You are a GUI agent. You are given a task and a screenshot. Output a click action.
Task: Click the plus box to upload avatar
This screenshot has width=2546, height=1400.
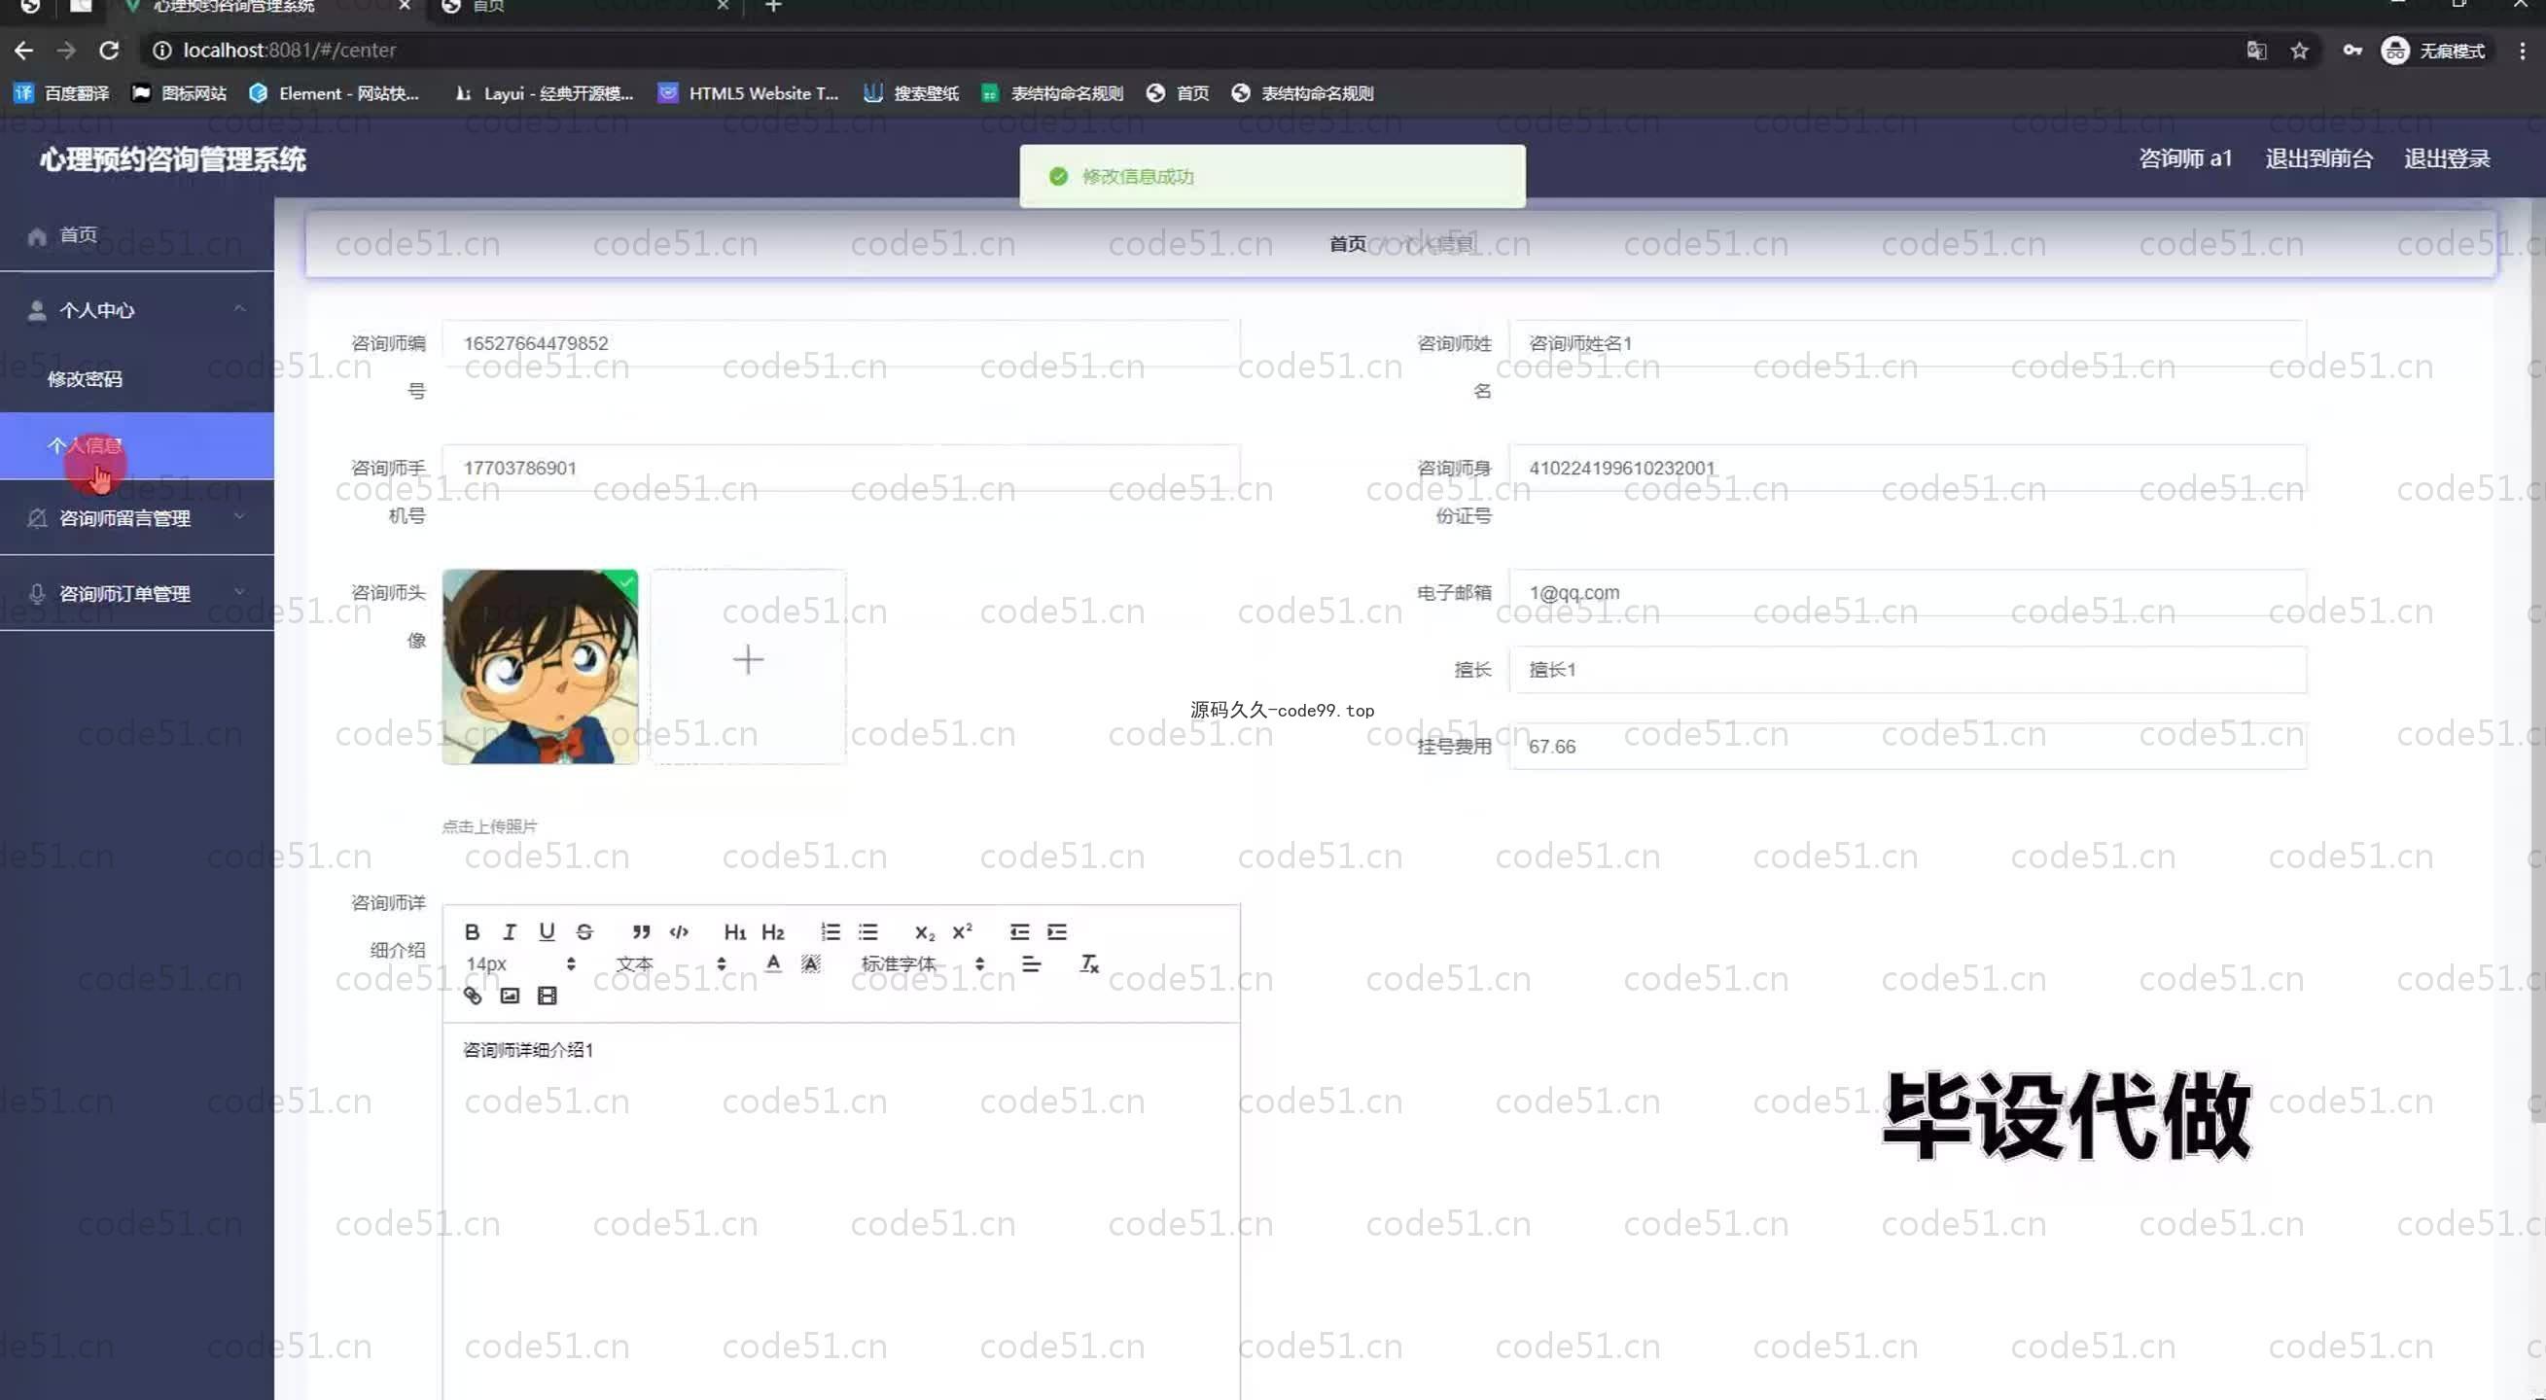(x=748, y=665)
